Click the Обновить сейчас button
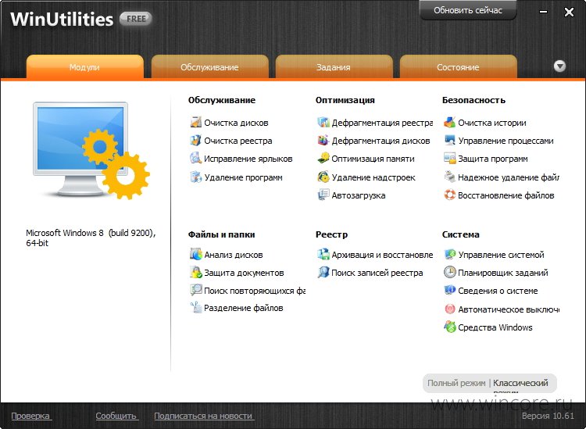The width and height of the screenshot is (586, 429). [468, 10]
